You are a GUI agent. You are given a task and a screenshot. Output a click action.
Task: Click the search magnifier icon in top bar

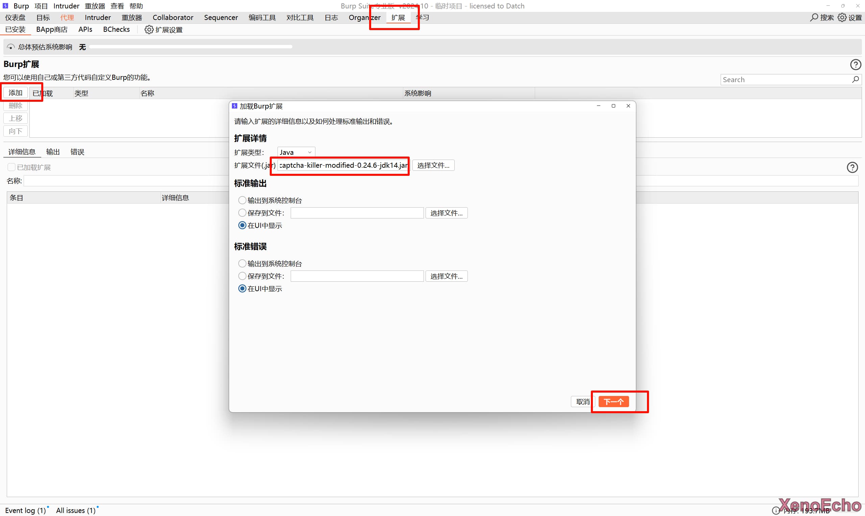(814, 17)
